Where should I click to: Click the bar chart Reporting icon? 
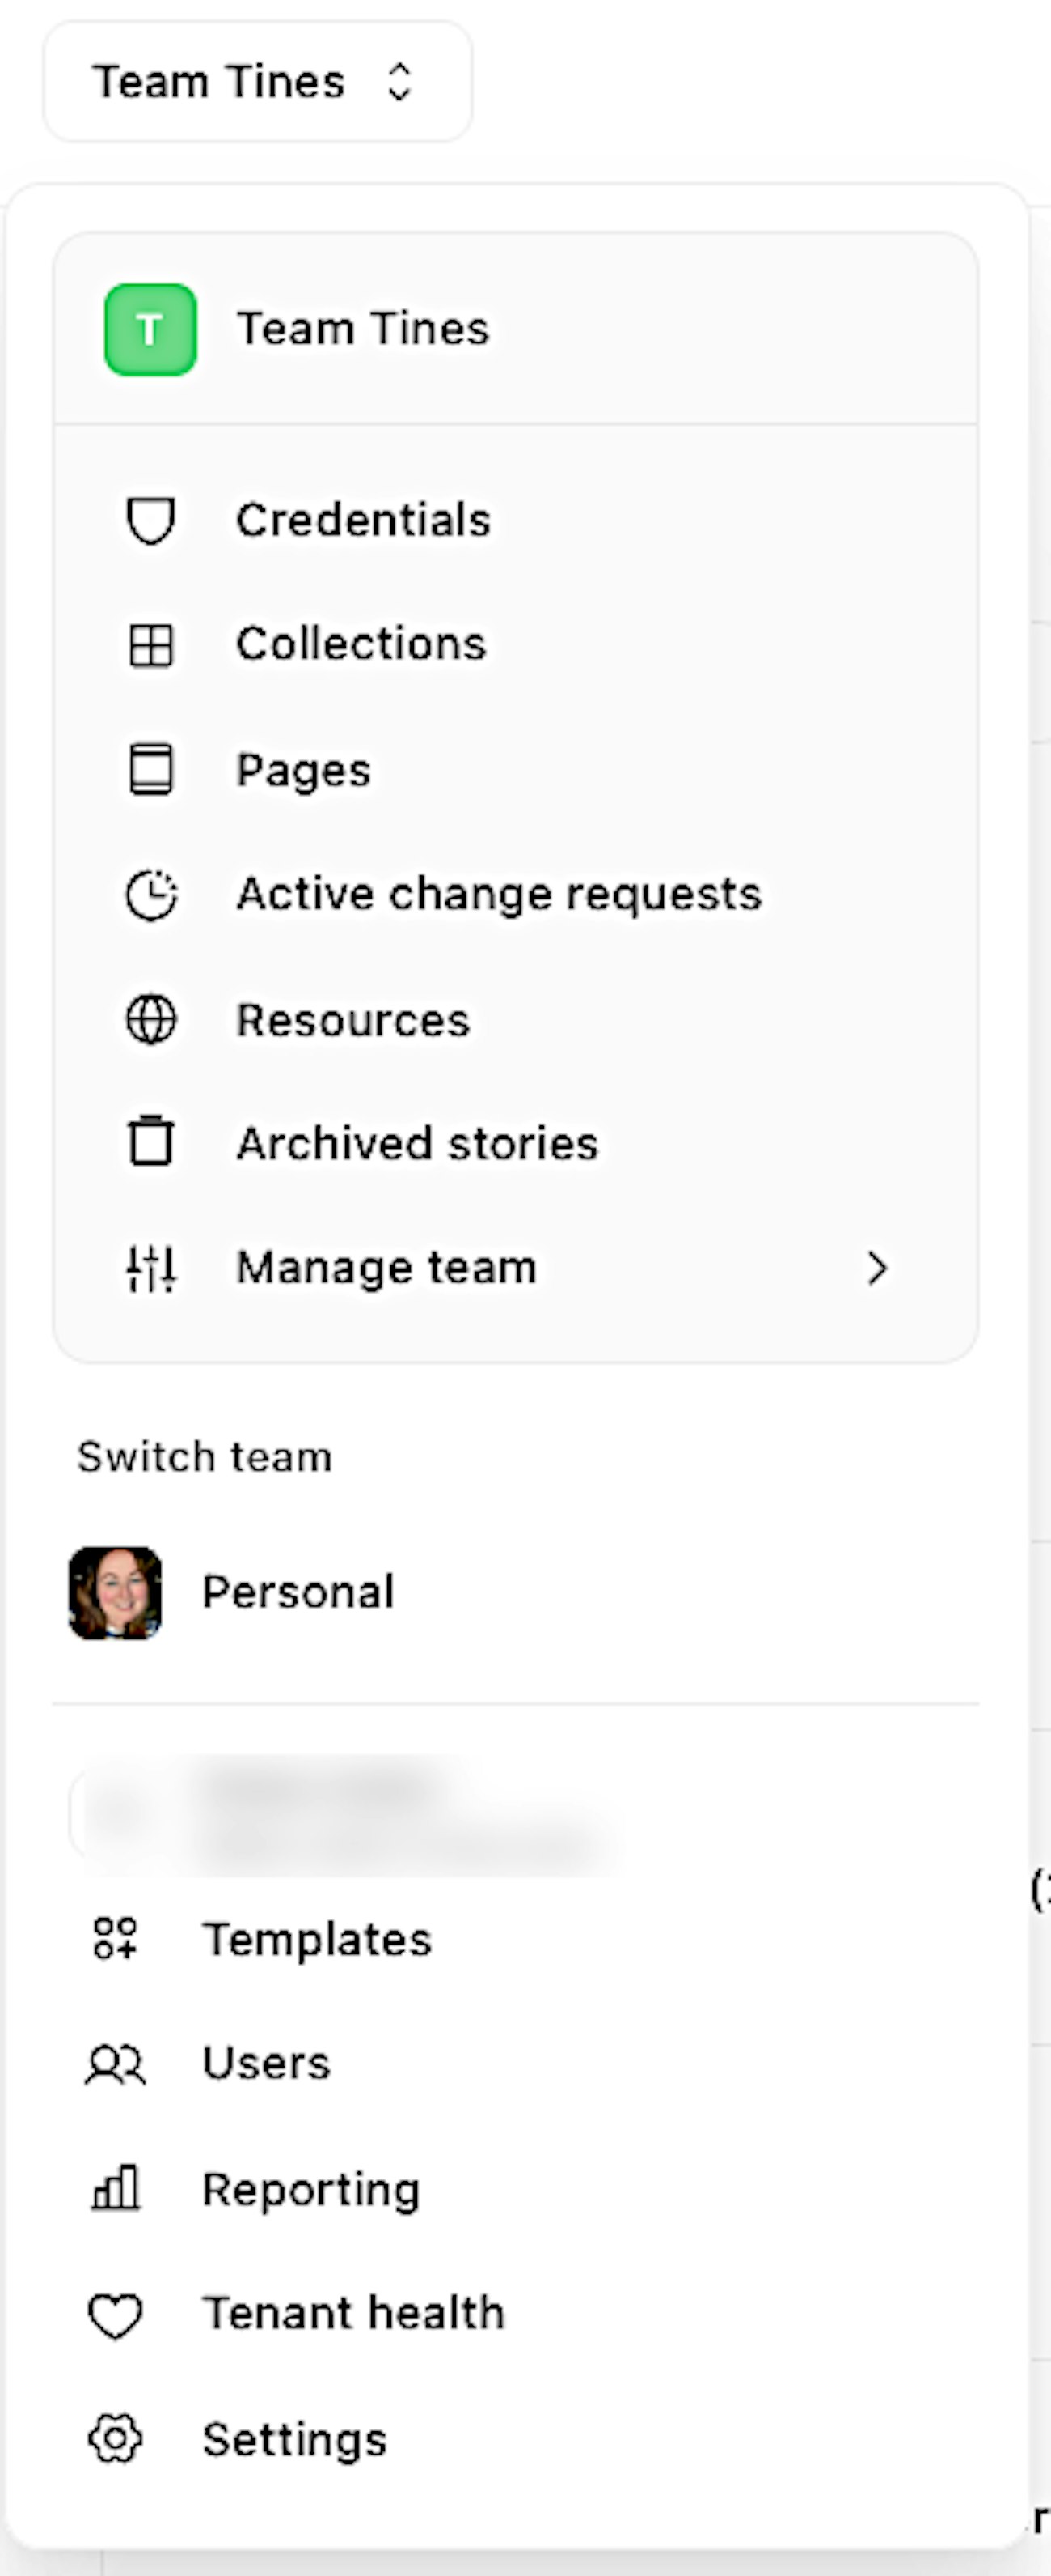(x=116, y=2188)
